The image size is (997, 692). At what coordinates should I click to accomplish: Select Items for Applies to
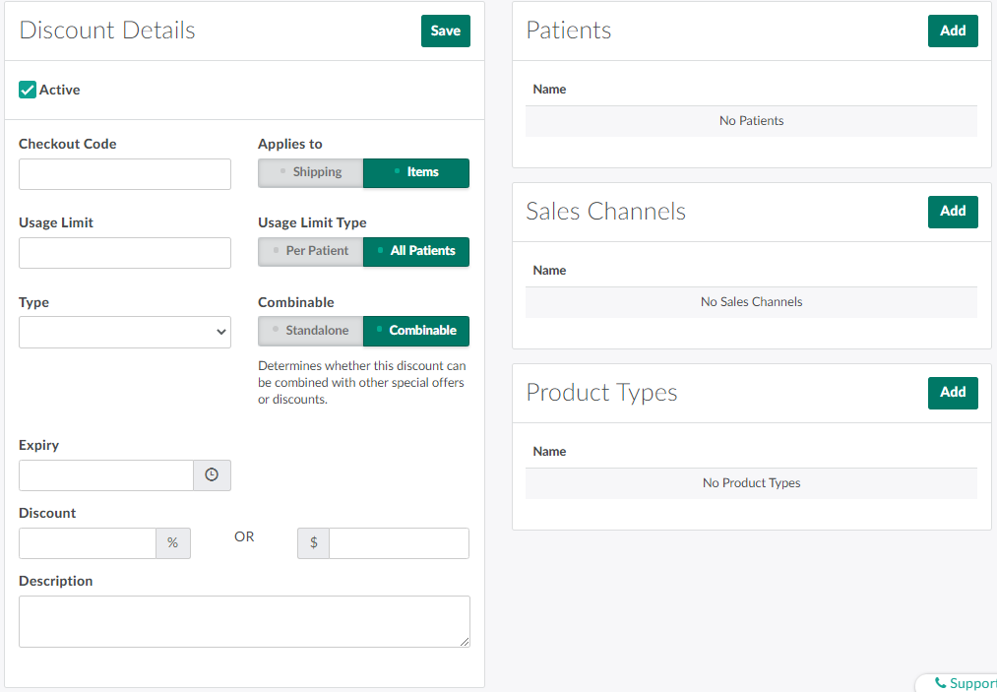416,172
